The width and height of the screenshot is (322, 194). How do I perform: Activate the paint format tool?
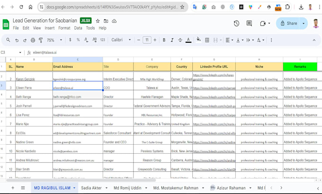41,40
